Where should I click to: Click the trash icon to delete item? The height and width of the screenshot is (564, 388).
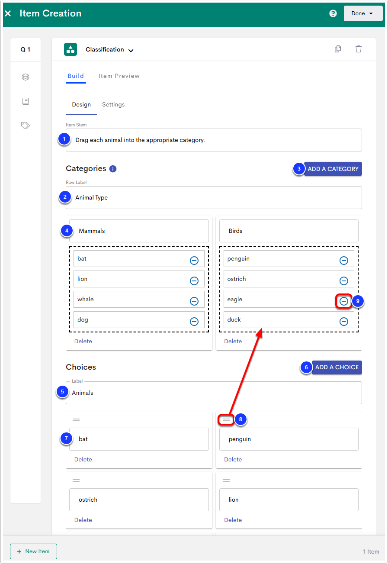point(358,49)
